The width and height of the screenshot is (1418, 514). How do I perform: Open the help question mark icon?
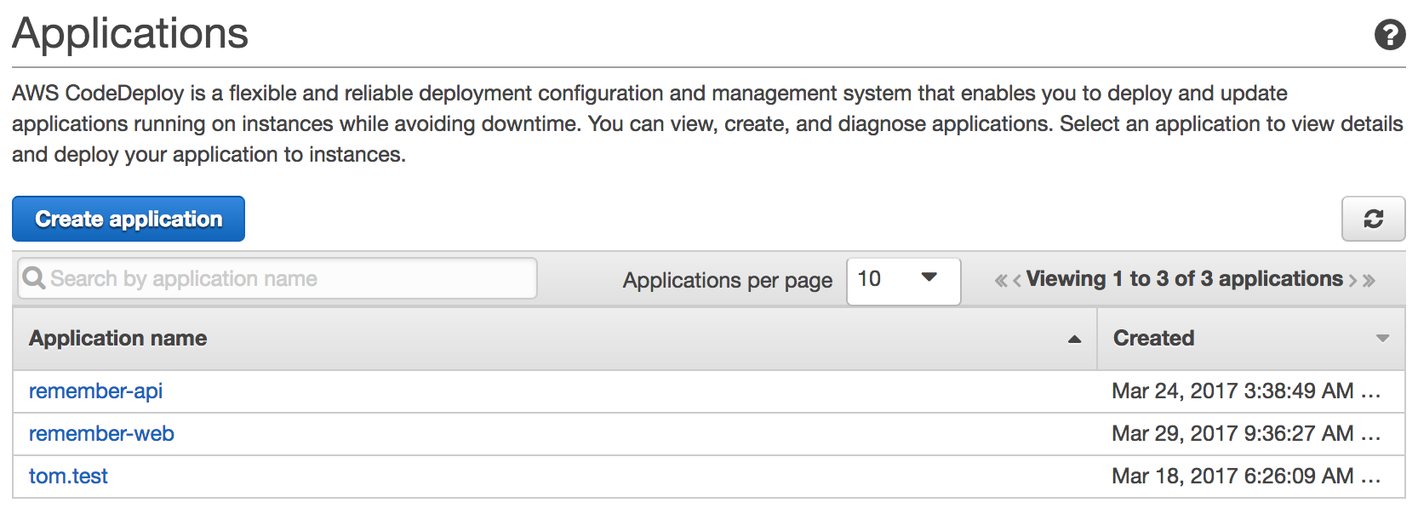(1390, 35)
